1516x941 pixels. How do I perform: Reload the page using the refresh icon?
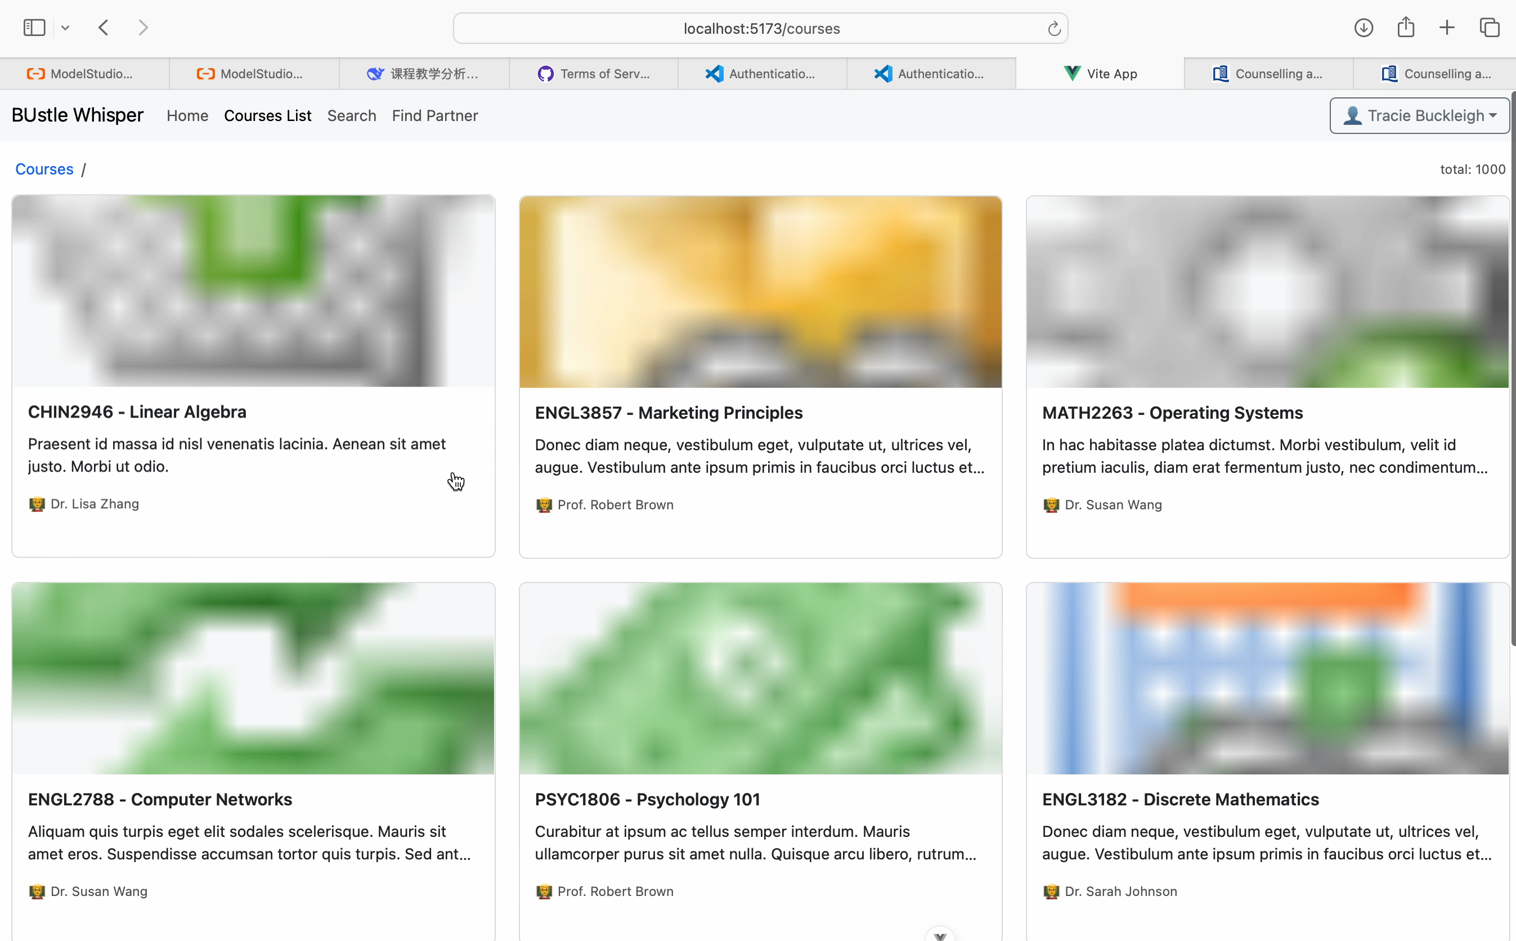coord(1054,29)
